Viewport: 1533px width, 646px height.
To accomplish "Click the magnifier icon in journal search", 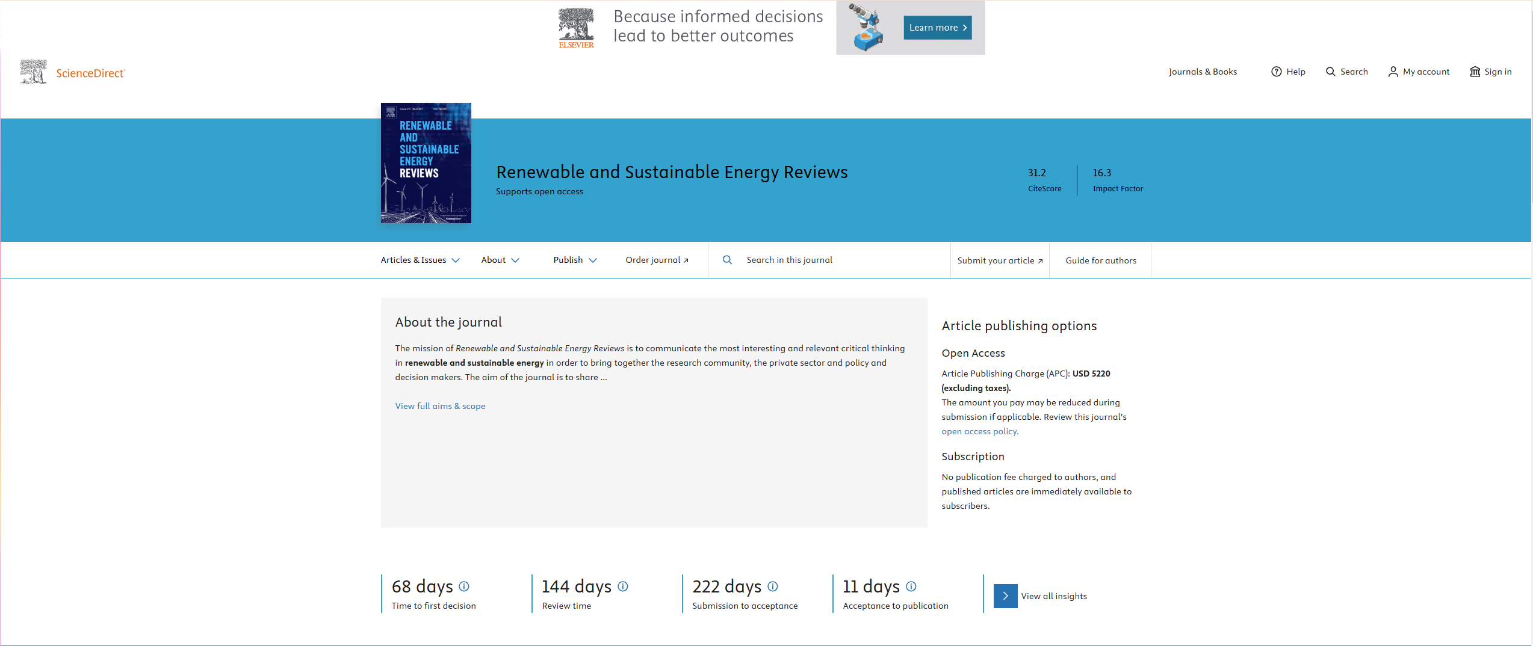I will (x=727, y=260).
